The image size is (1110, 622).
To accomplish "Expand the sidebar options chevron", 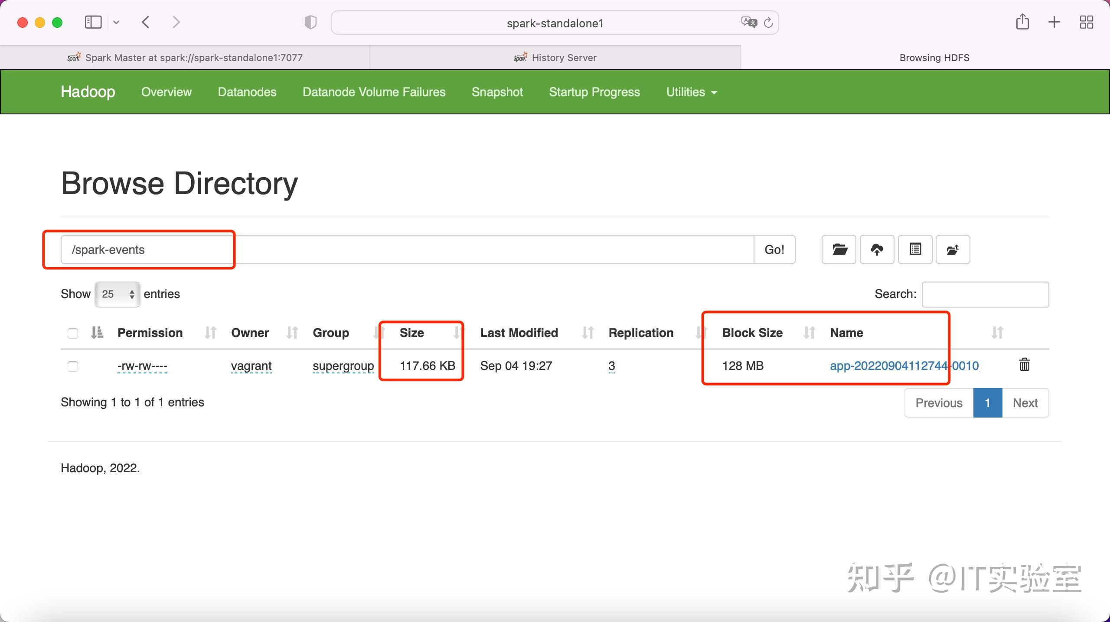I will tap(116, 22).
